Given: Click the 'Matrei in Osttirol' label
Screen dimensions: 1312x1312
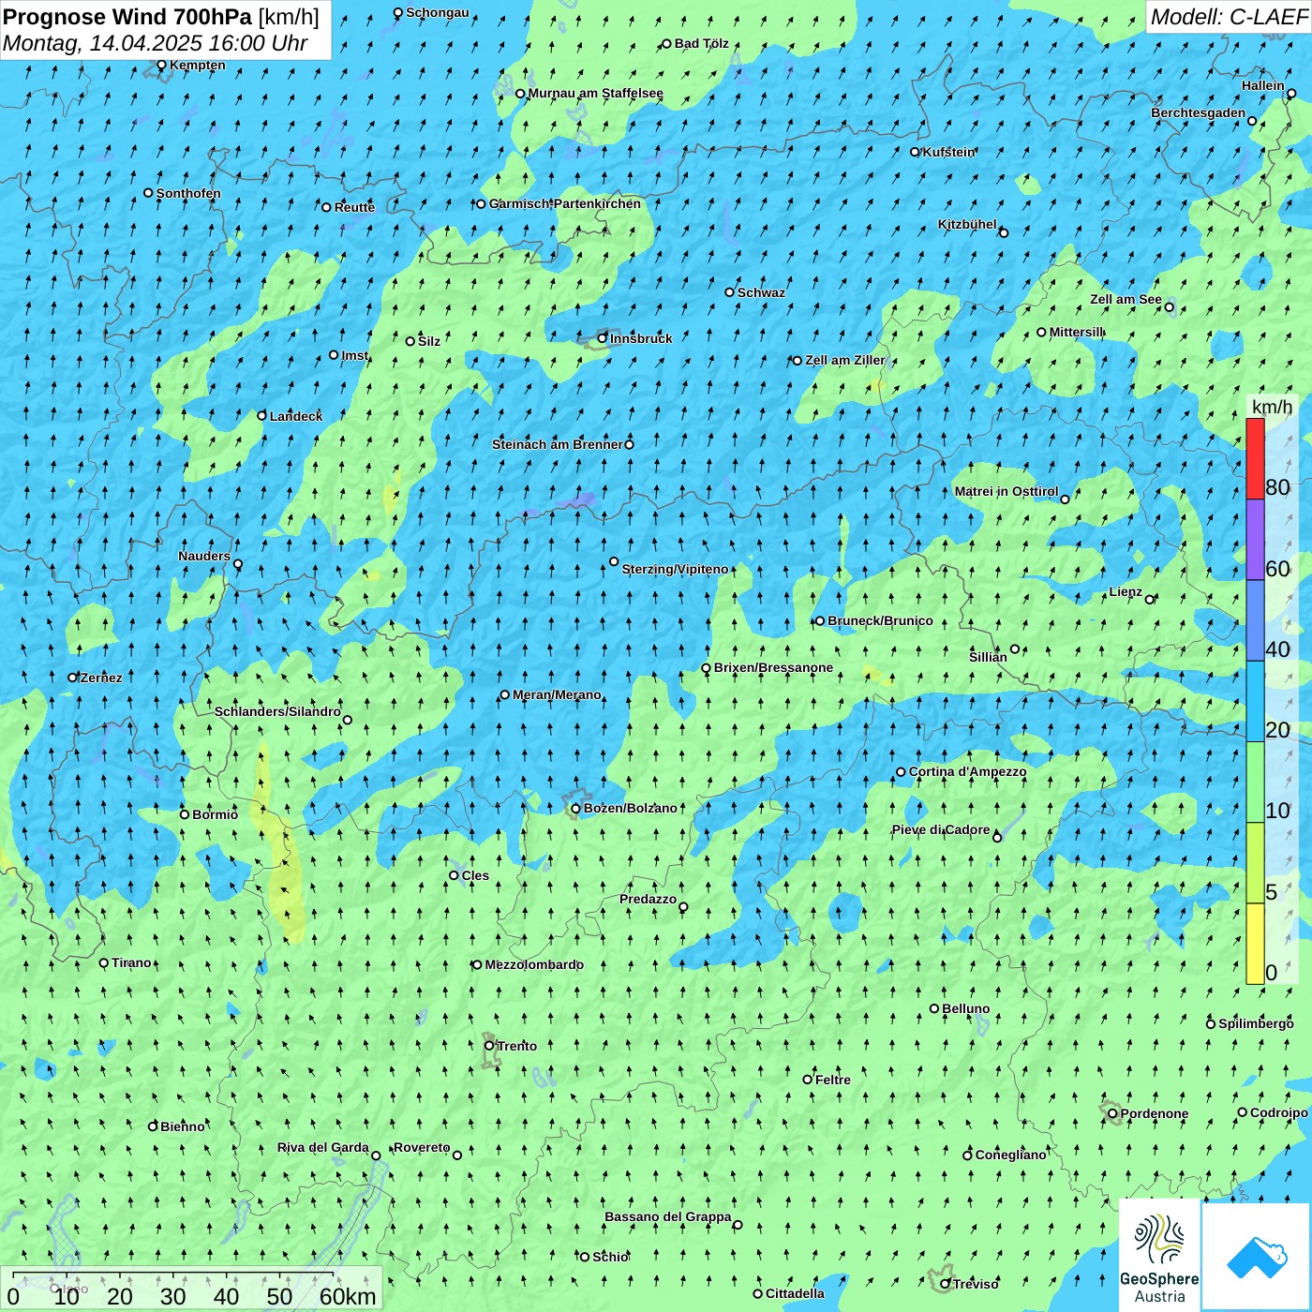Looking at the screenshot, I should [x=1006, y=491].
